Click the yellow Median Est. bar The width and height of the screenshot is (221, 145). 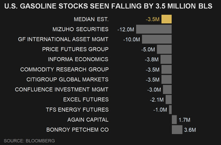[x=166, y=19]
